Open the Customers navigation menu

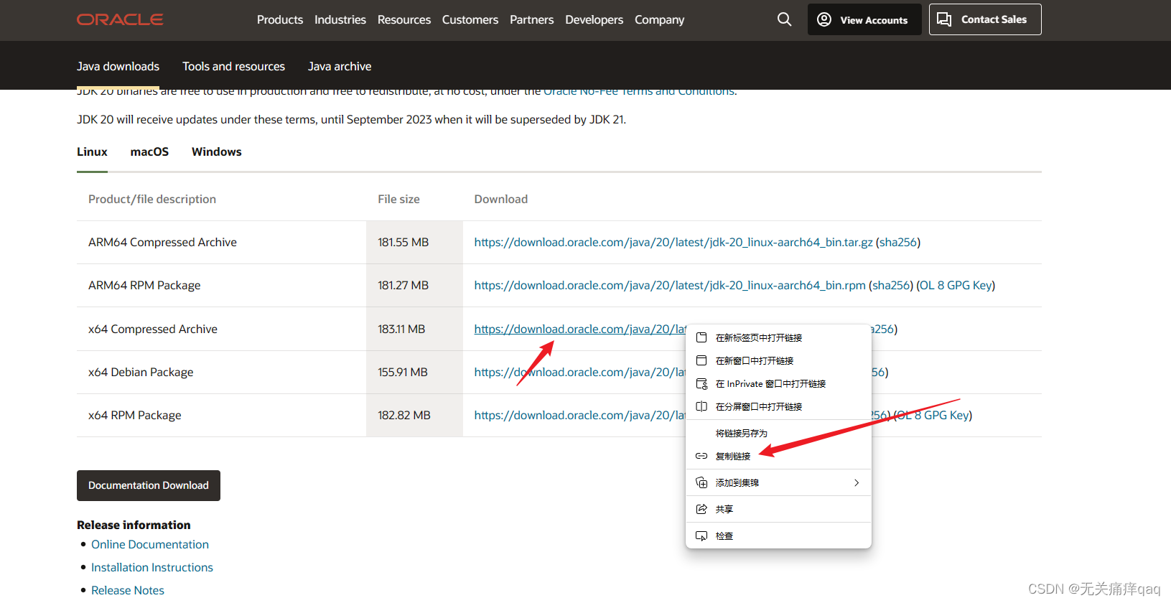coord(470,19)
